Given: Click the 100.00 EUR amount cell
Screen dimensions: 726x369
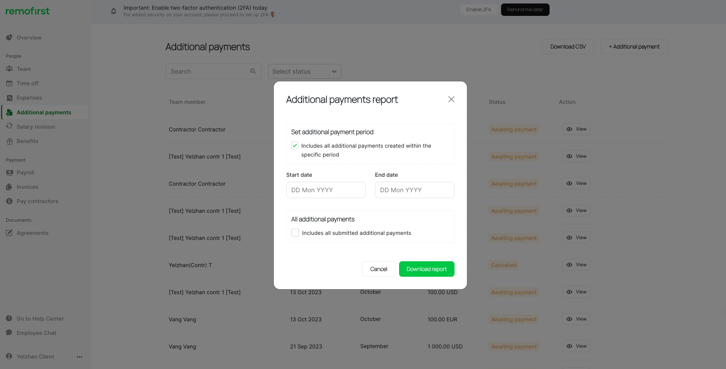Looking at the screenshot, I should (x=443, y=319).
